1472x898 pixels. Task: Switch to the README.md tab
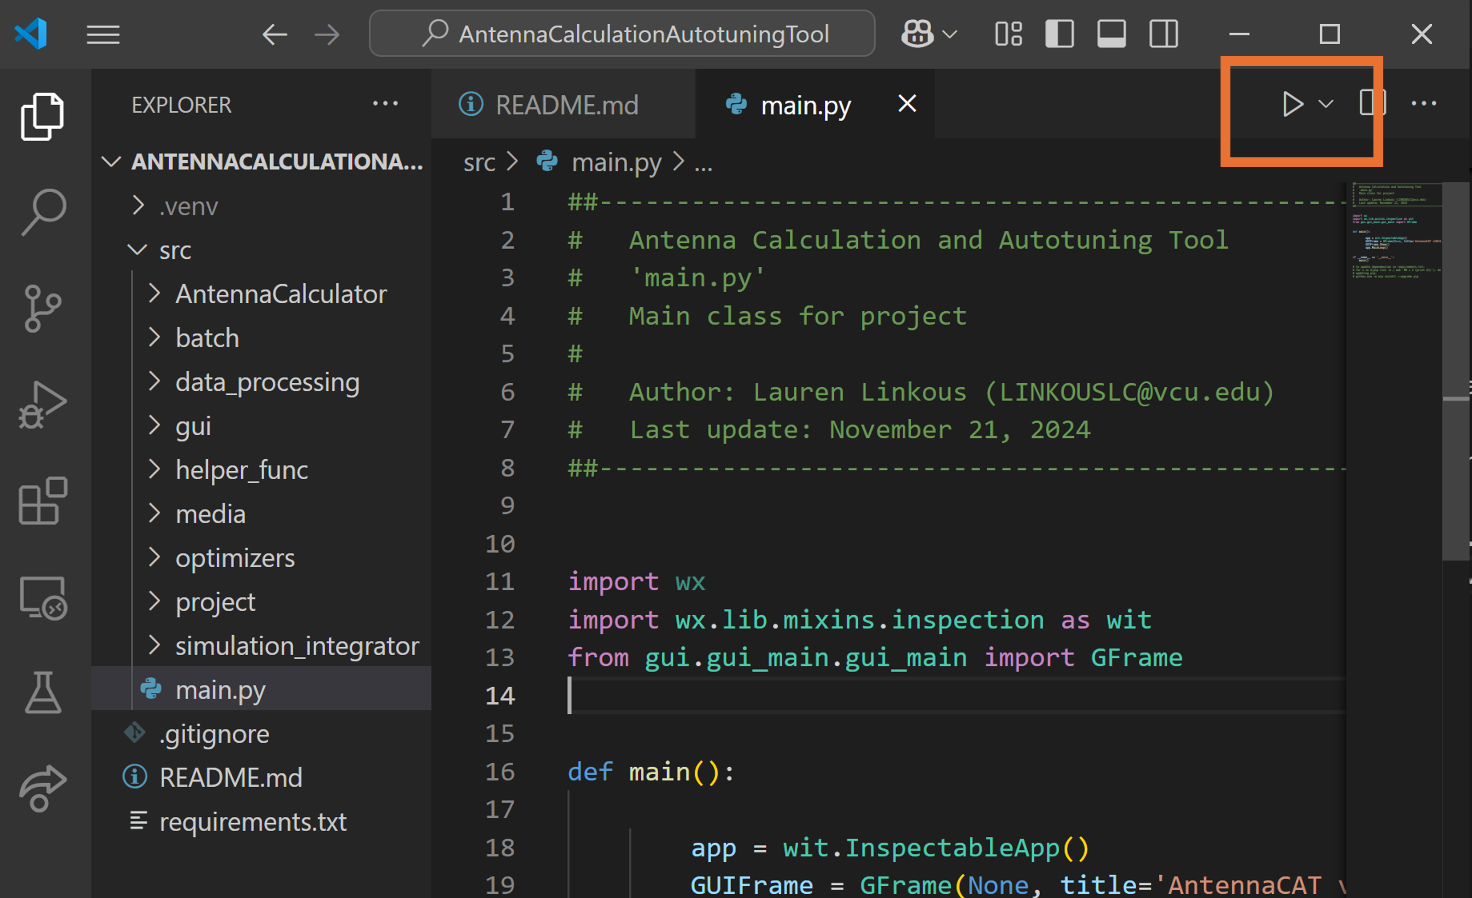pyautogui.click(x=566, y=105)
